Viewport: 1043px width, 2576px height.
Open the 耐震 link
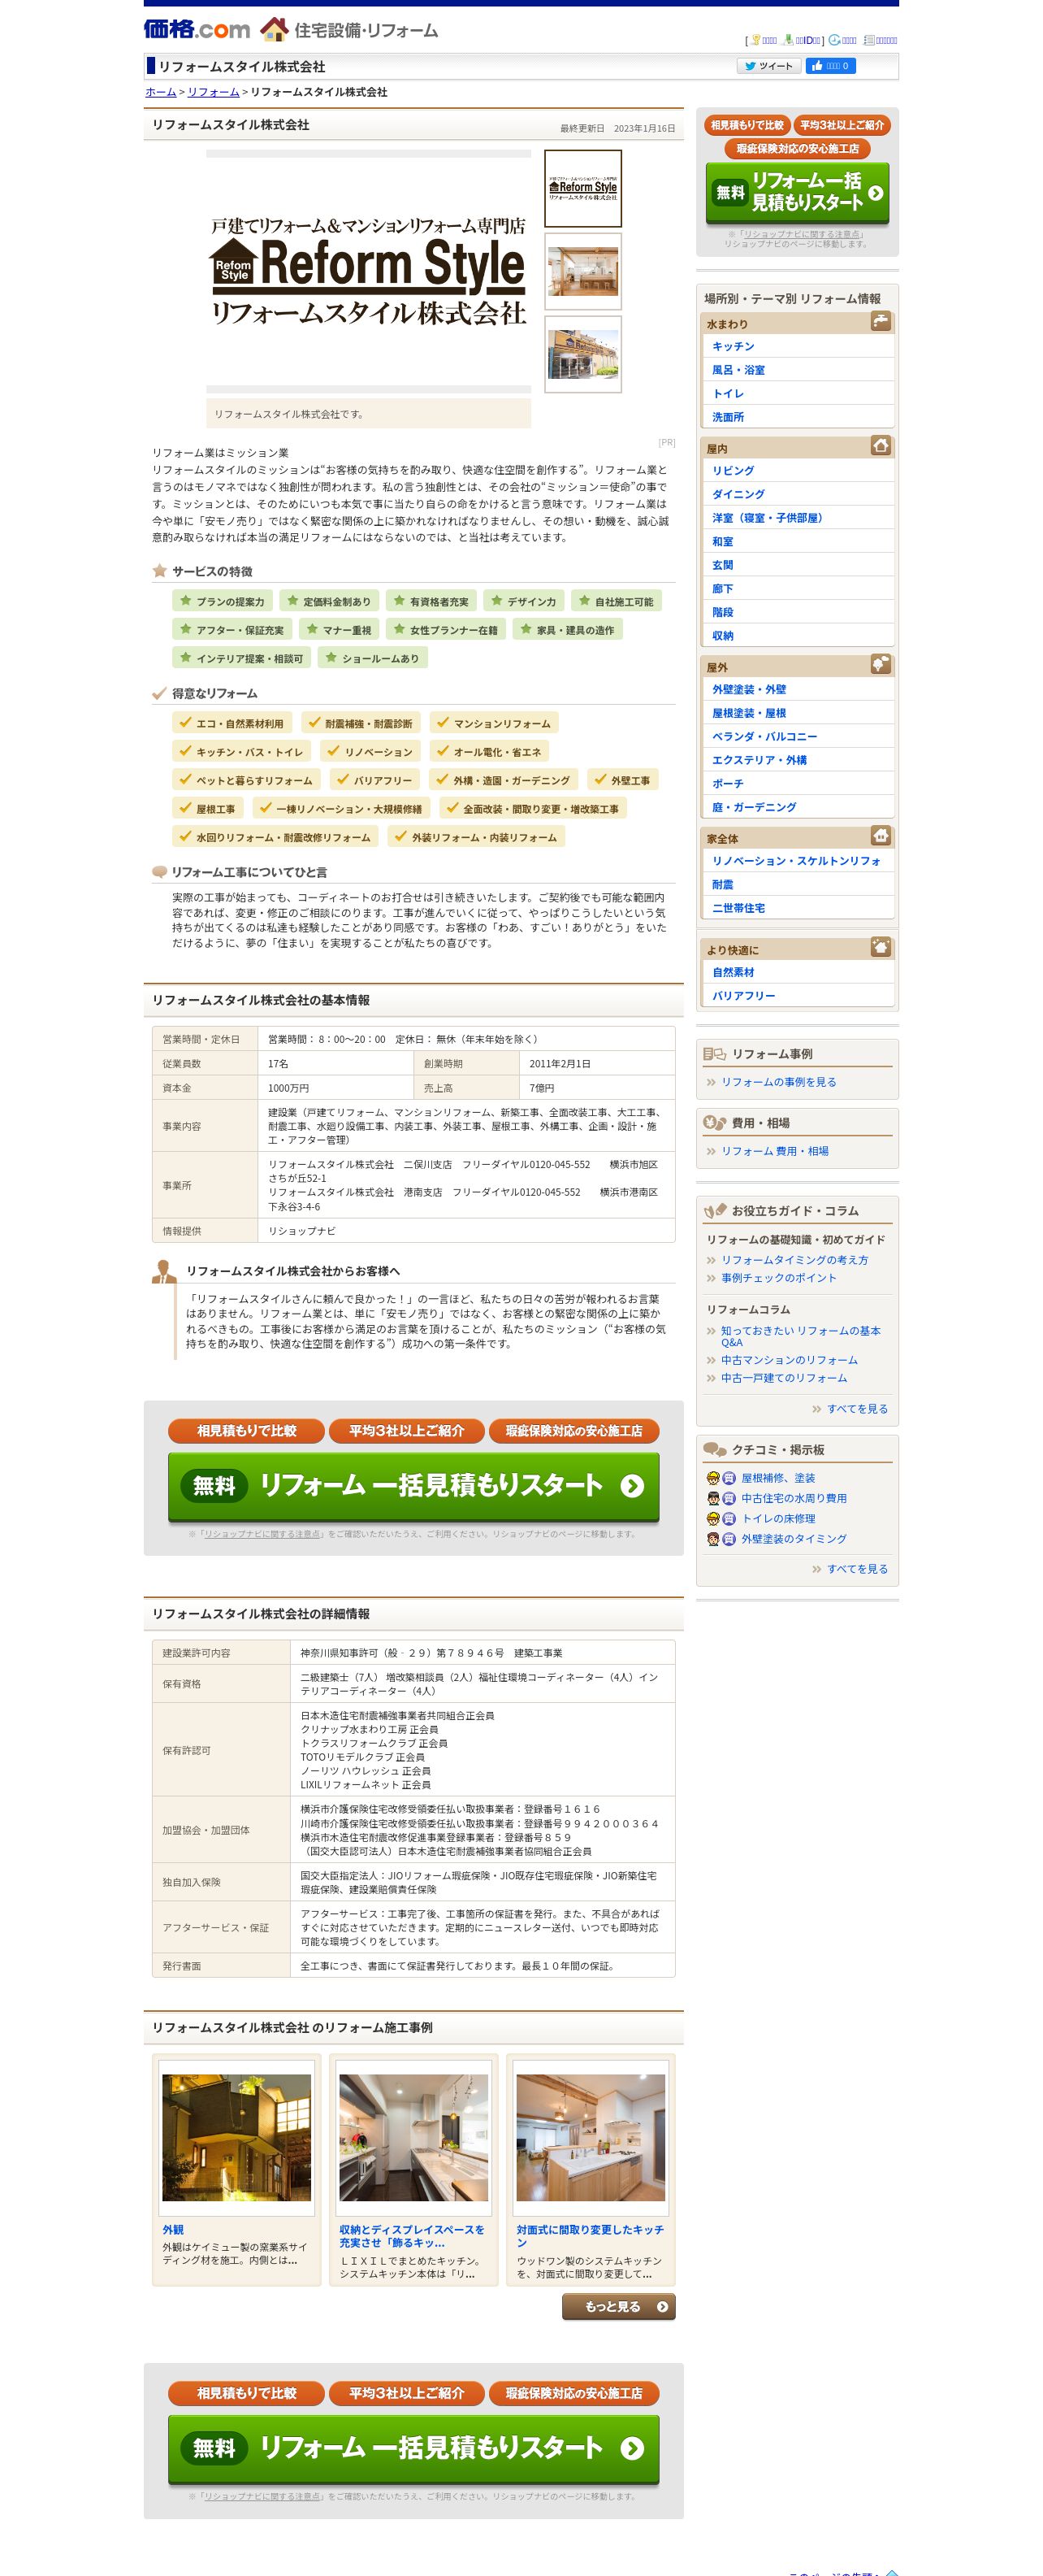722,884
